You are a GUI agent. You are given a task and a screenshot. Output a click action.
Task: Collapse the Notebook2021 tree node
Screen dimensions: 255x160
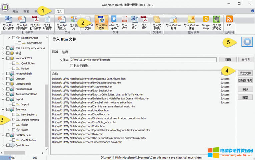pyautogui.click(x=3, y=58)
